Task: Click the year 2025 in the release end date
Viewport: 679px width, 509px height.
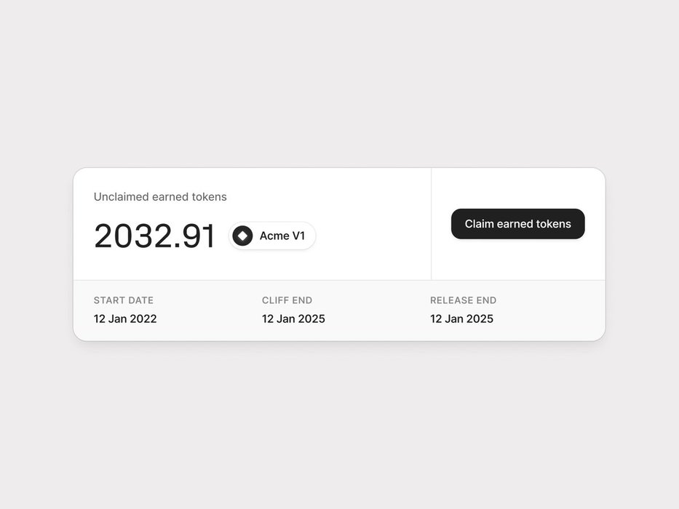Action: pyautogui.click(x=480, y=319)
